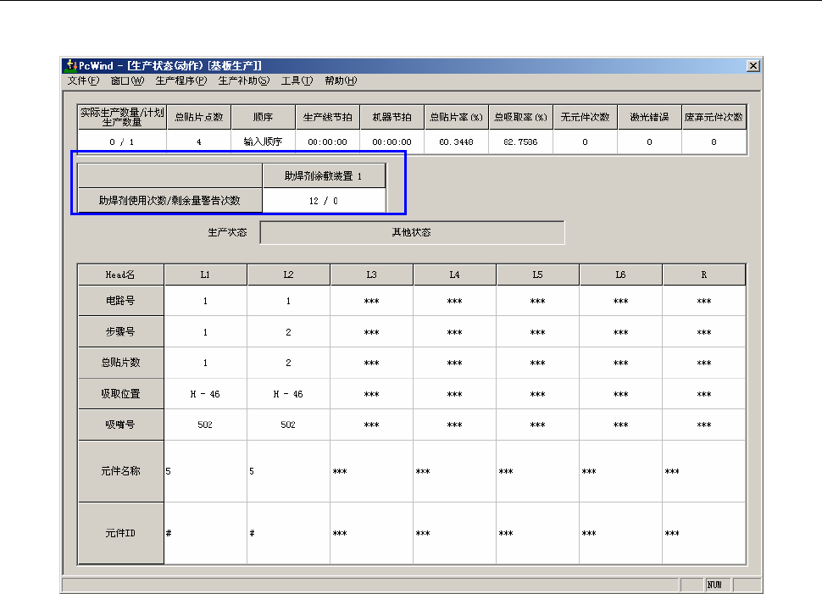This screenshot has width=822, height=594.
Task: Click the 元件ID cell under L3
Action: [371, 533]
